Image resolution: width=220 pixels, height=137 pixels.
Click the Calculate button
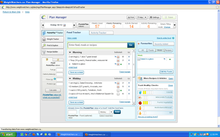pyautogui.click(x=53, y=90)
